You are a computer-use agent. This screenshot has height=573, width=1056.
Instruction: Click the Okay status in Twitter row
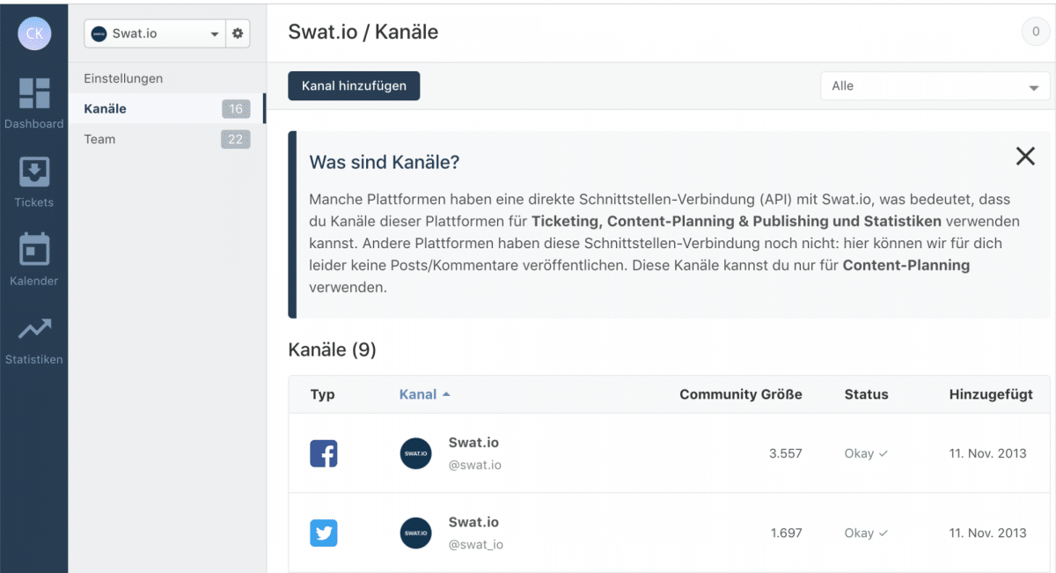(866, 533)
